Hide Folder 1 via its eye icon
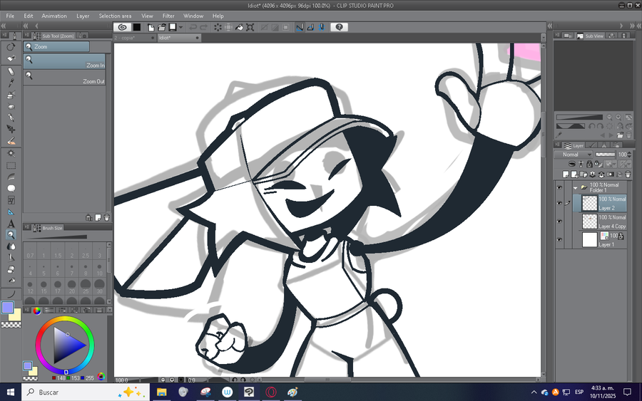This screenshot has width=642, height=401. [559, 187]
